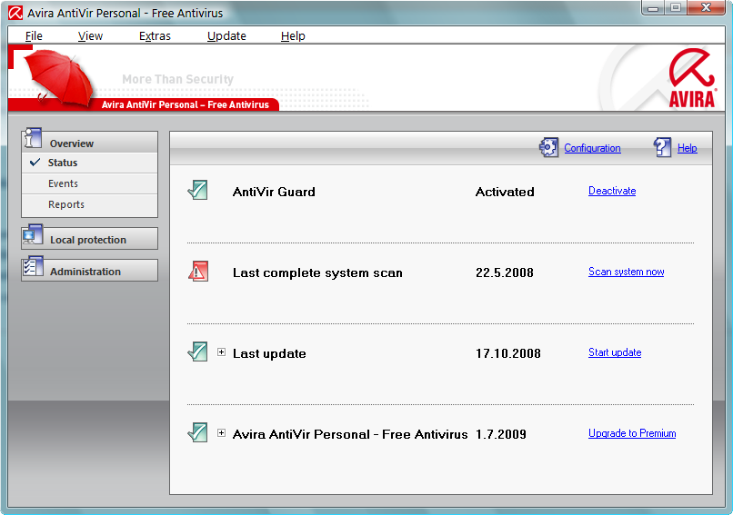The width and height of the screenshot is (733, 515).
Task: Open the File menu
Action: [x=34, y=36]
